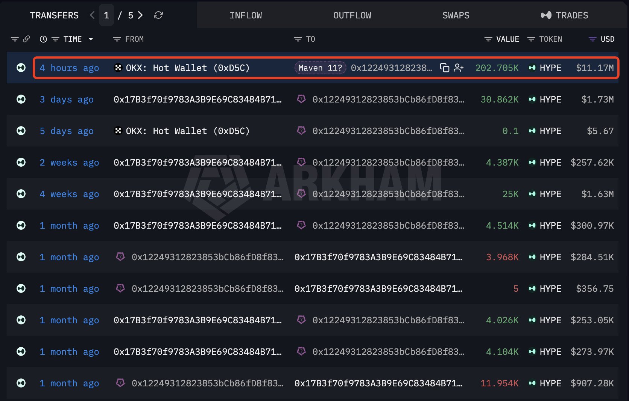The width and height of the screenshot is (629, 401).
Task: Go to next transfers page
Action: pos(140,15)
